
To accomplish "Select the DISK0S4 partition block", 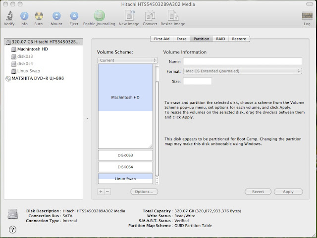I will tap(125, 167).
